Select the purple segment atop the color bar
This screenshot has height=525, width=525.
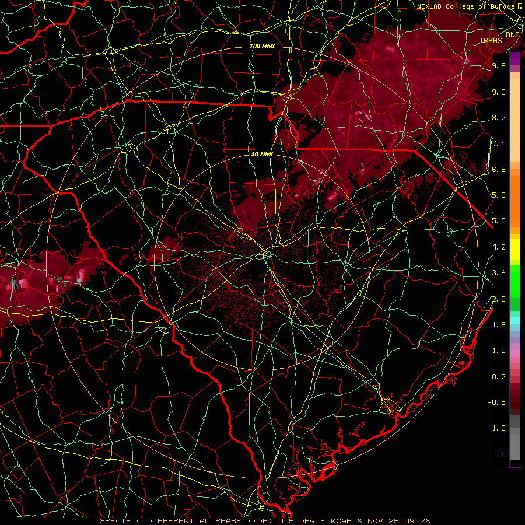pos(515,58)
